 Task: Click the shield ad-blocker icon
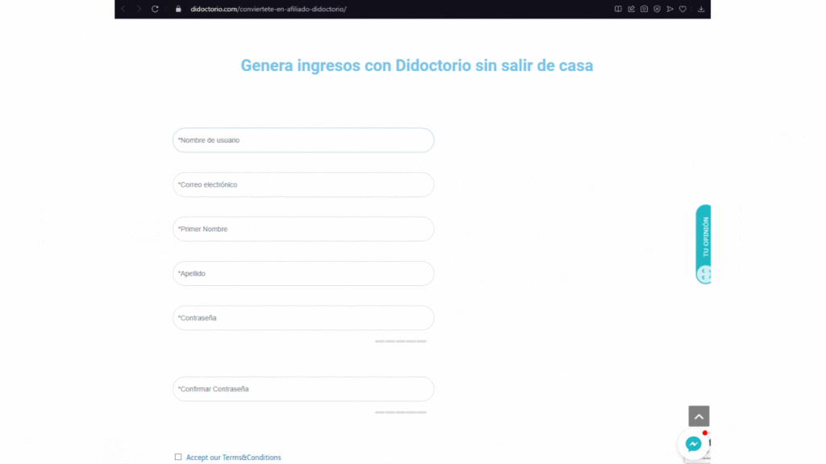[x=657, y=9]
